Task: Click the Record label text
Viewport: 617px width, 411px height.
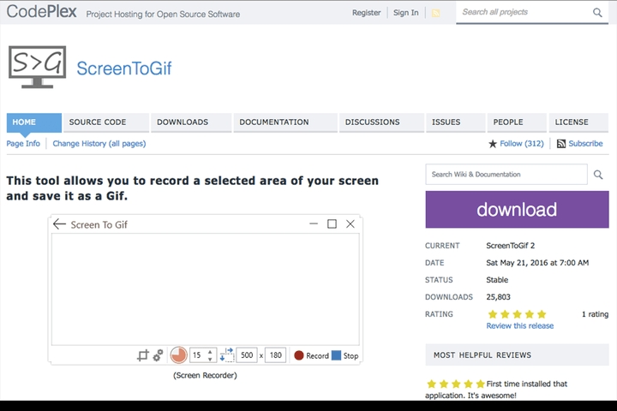Action: point(317,355)
